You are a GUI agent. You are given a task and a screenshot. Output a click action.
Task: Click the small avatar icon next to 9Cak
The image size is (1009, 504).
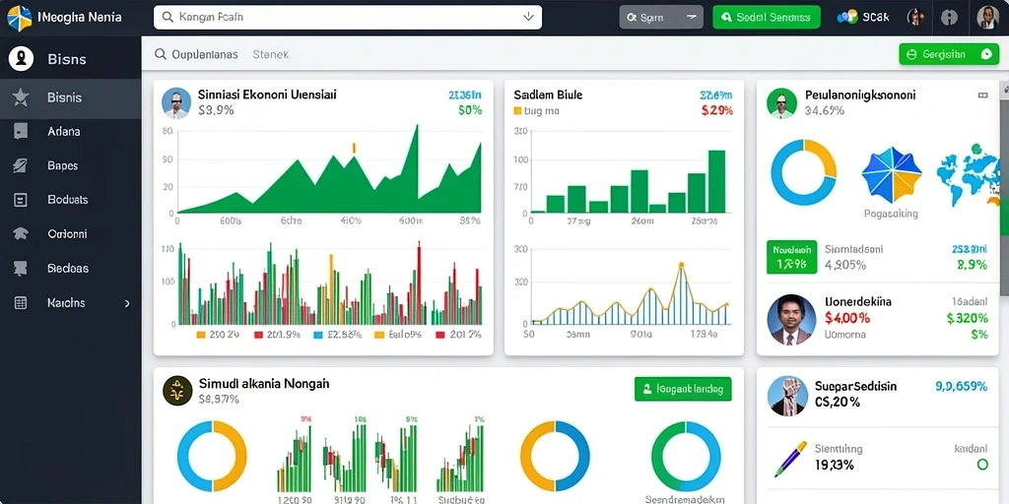coord(915,18)
